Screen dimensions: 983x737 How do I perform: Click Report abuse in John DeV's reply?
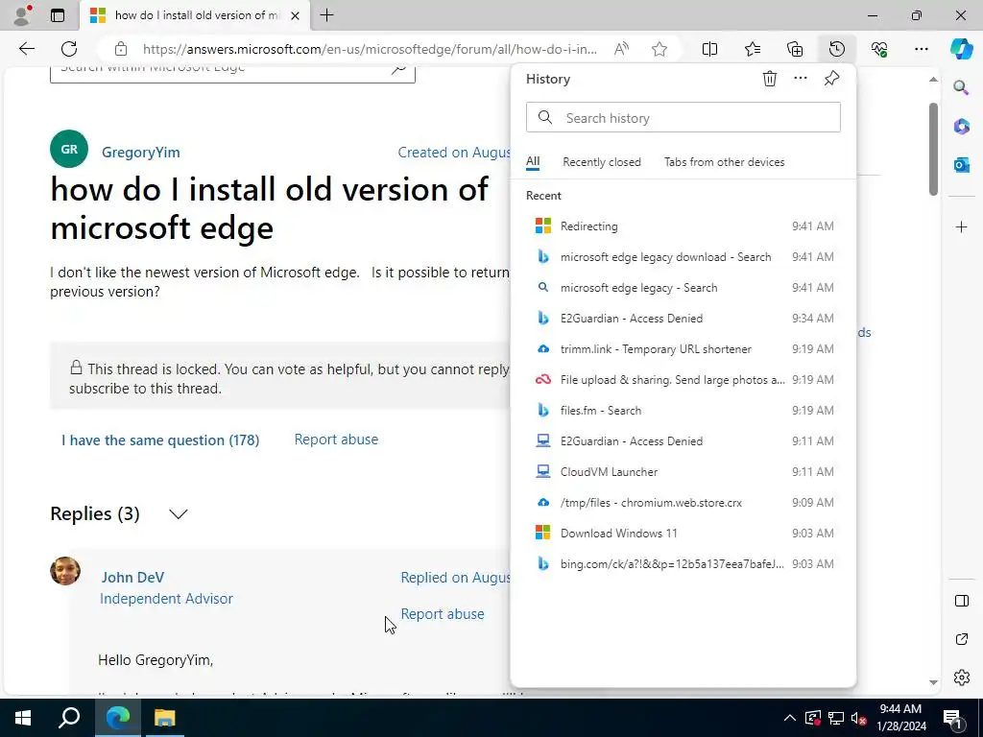click(x=442, y=613)
